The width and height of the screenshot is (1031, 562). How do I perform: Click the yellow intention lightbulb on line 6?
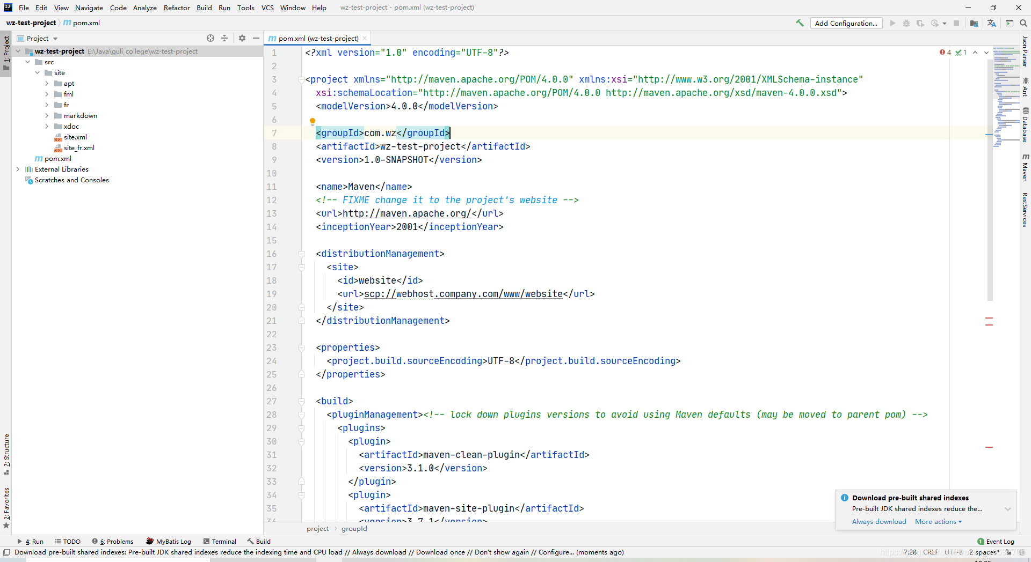pos(313,121)
